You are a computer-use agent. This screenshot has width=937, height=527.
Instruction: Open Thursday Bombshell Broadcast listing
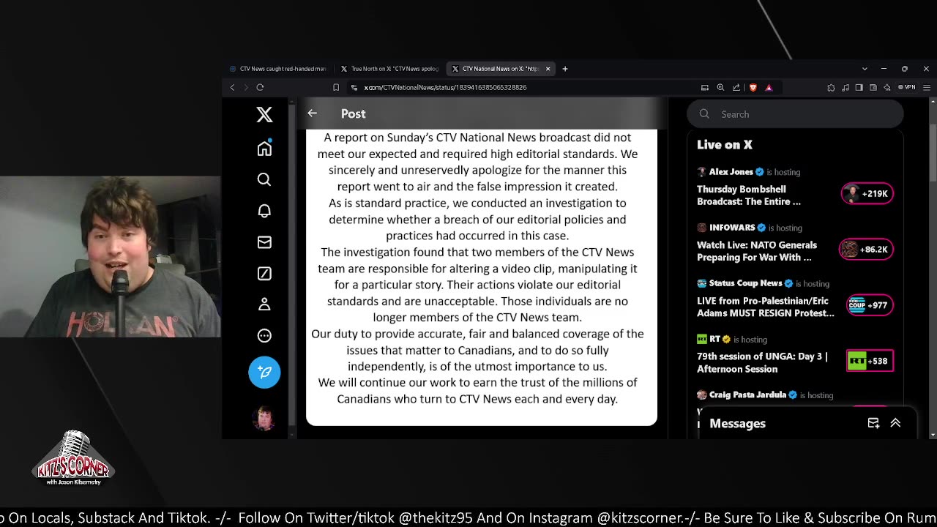(x=749, y=195)
